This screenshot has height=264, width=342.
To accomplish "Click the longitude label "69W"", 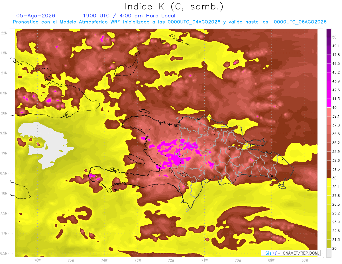I will [x=271, y=260].
